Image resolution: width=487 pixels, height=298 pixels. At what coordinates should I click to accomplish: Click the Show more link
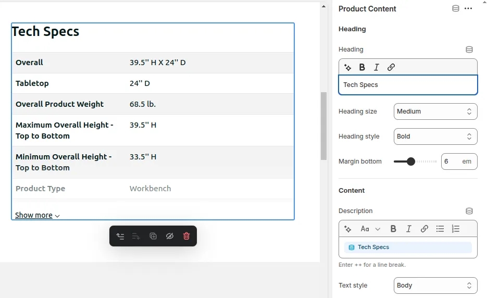click(x=37, y=215)
